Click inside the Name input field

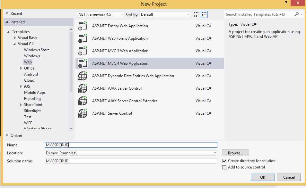pos(128,145)
